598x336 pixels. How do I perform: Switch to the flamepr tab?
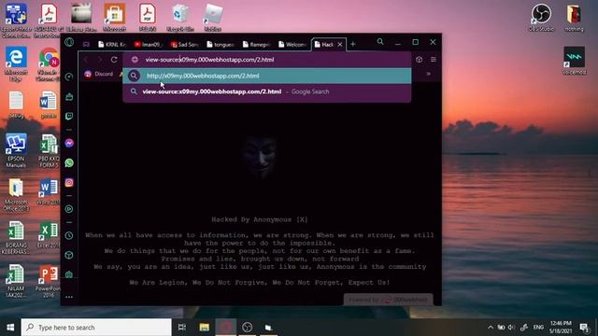257,45
